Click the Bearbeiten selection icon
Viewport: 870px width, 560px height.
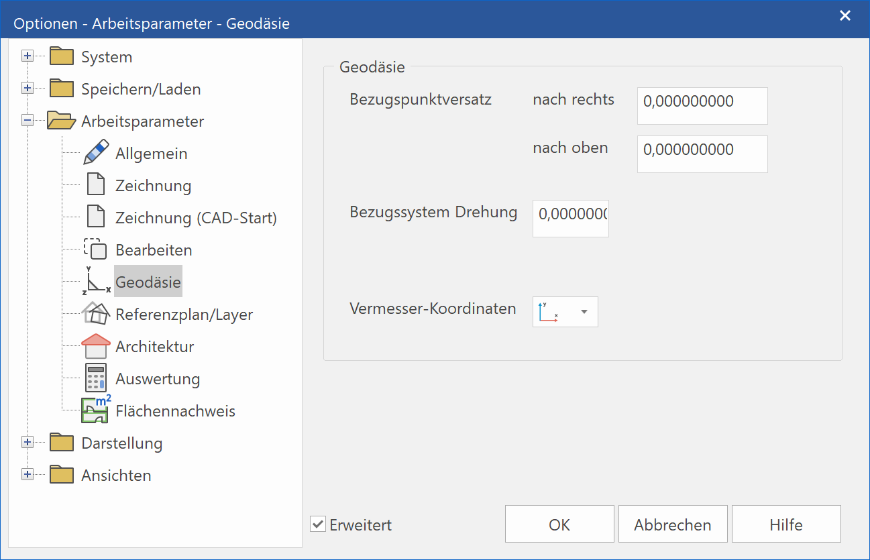(x=95, y=249)
